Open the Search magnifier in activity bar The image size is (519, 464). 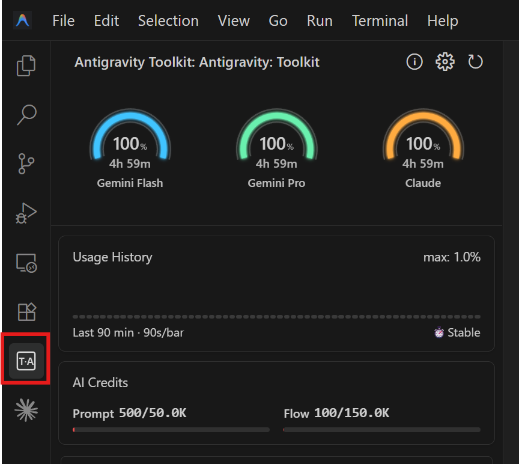tap(26, 115)
